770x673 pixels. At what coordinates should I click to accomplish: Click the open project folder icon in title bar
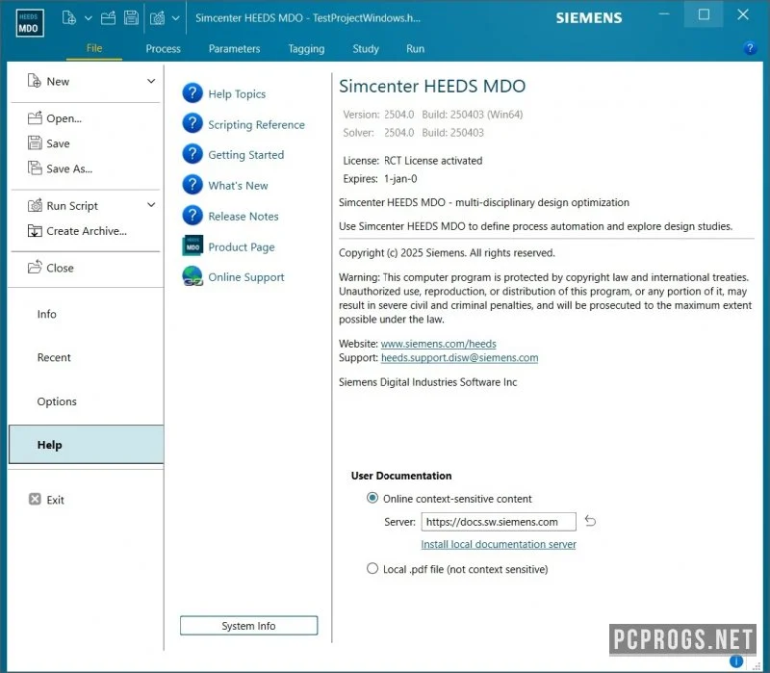[x=108, y=18]
